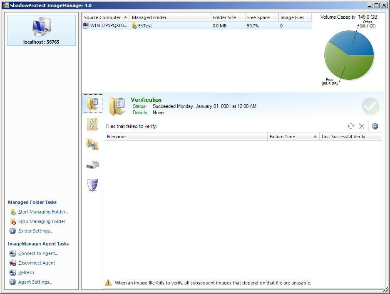Click Connect to Agent... link

pos(38,253)
